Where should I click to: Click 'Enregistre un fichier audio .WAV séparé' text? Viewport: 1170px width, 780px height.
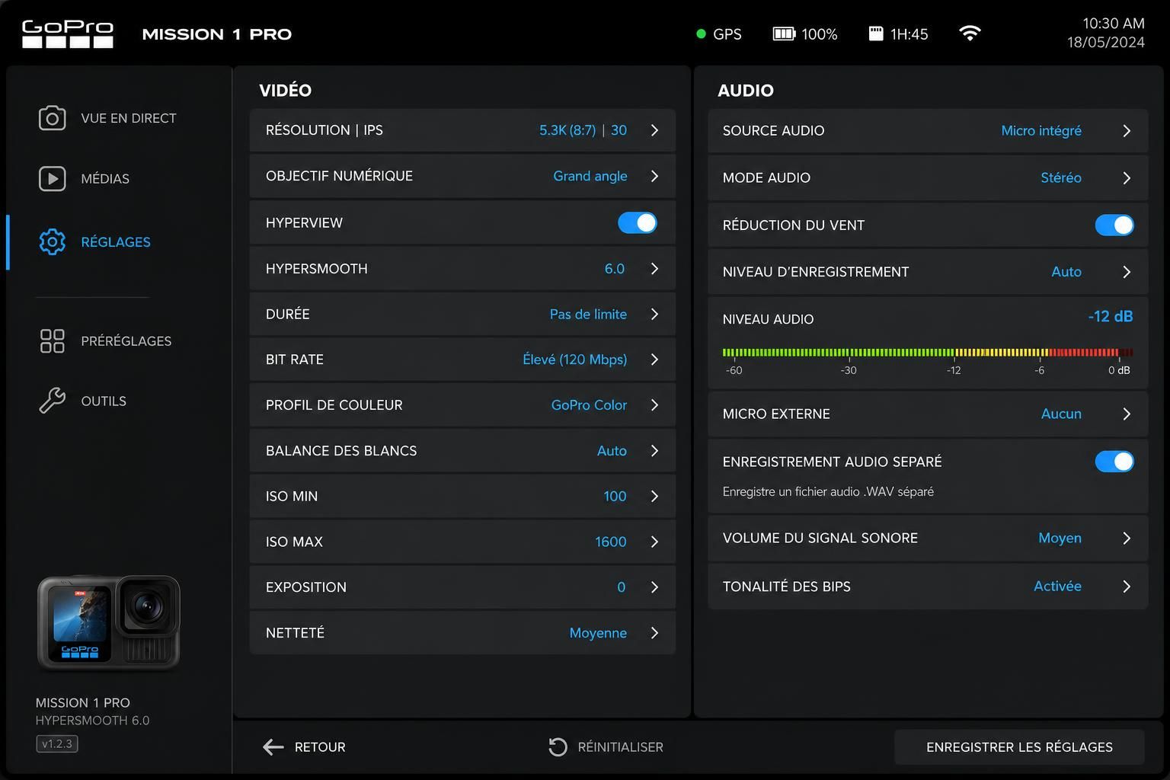pos(828,491)
